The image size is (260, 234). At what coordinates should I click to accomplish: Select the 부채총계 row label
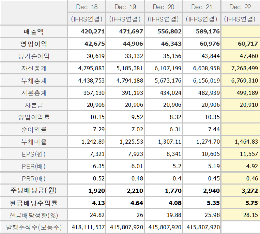point(34,81)
